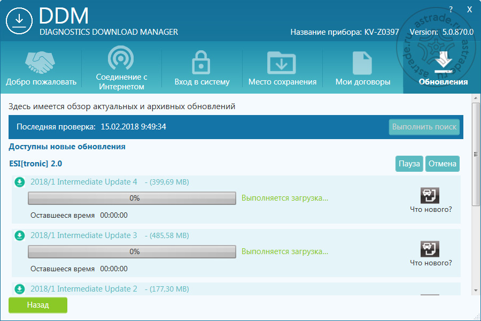Click the vertical scrollbar thumb
The width and height of the screenshot is (481, 321).
click(476, 154)
